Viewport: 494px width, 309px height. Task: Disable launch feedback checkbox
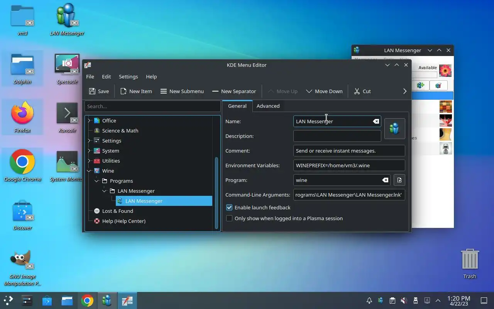tap(229, 207)
